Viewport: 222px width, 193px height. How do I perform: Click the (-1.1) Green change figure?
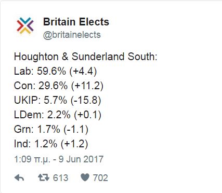(x=76, y=129)
